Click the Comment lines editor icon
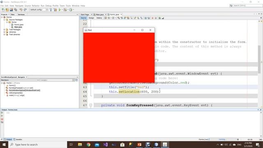 tap(159, 18)
